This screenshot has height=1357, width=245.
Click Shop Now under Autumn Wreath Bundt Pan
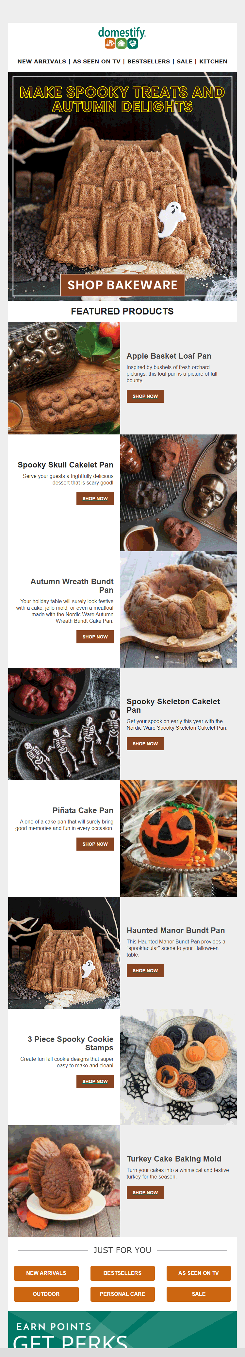[95, 637]
